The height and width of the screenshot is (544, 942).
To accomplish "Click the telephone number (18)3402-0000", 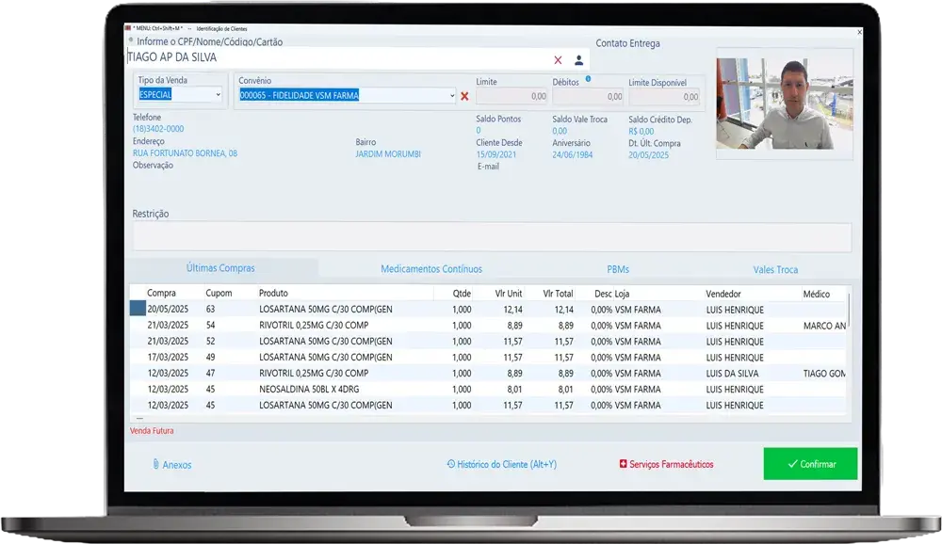I will [158, 129].
